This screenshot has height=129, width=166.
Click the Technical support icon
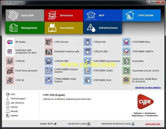tap(7, 99)
